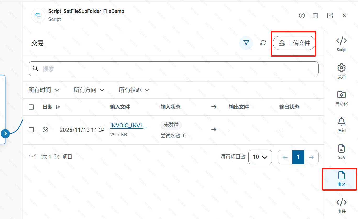Image resolution: width=358 pixels, height=219 pixels.
Task: Refresh the transaction list
Action: [263, 43]
